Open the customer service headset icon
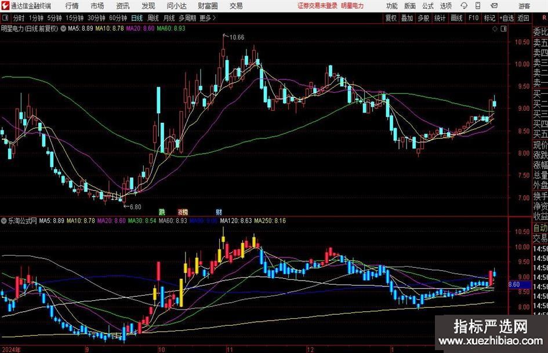The image size is (548, 353). pyautogui.click(x=464, y=6)
